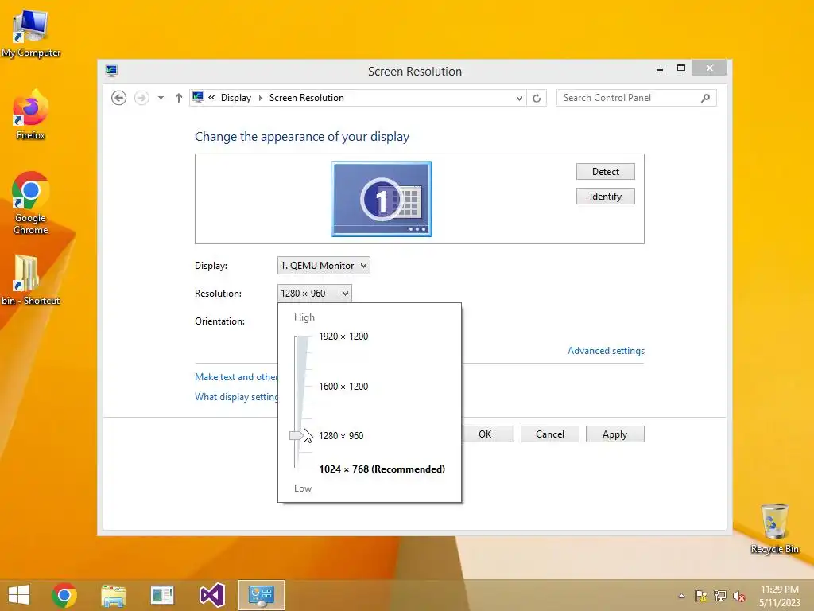Image resolution: width=814 pixels, height=611 pixels.
Task: Open the taskbar app next to File Explorer
Action: [x=162, y=595]
